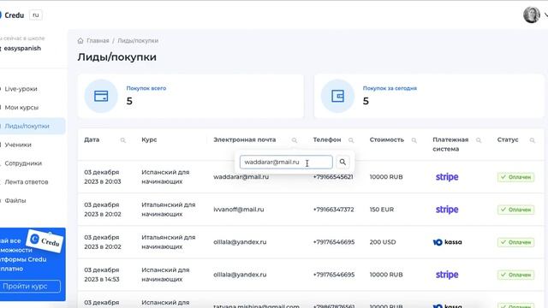This screenshot has width=548, height=308.
Task: Click search icon in Электронная почта header
Action: pyautogui.click(x=295, y=140)
